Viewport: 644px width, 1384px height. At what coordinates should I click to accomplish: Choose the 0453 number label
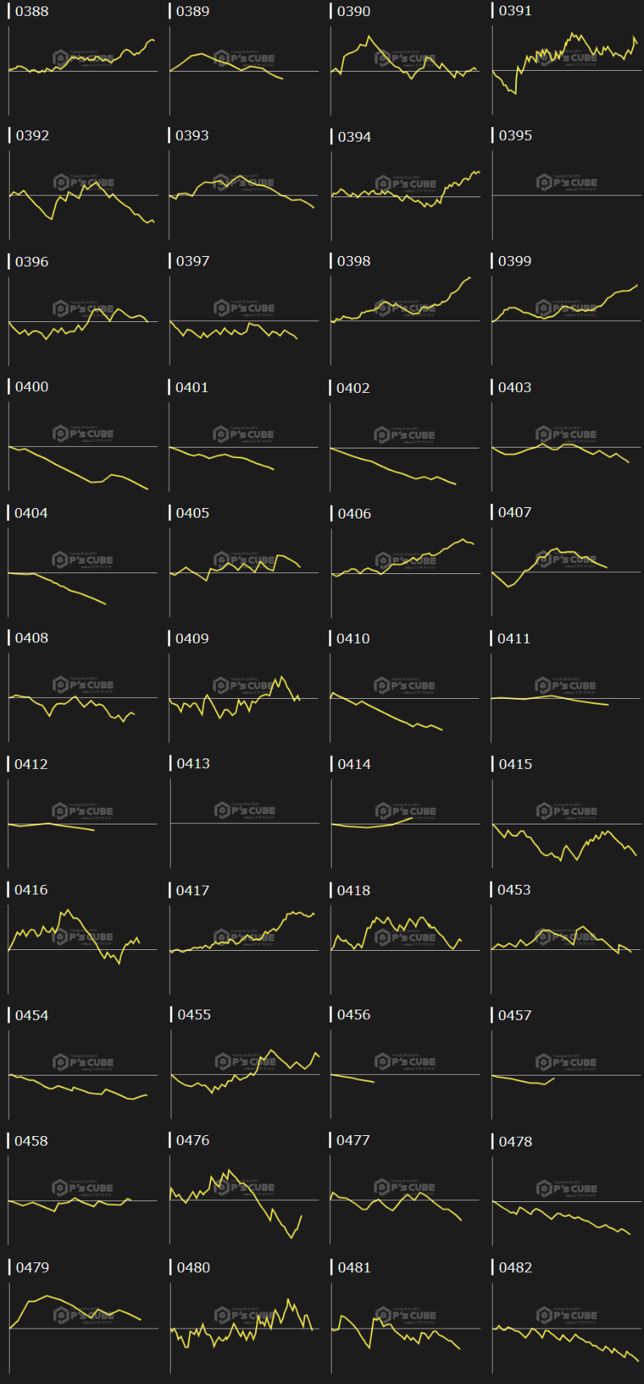(514, 890)
